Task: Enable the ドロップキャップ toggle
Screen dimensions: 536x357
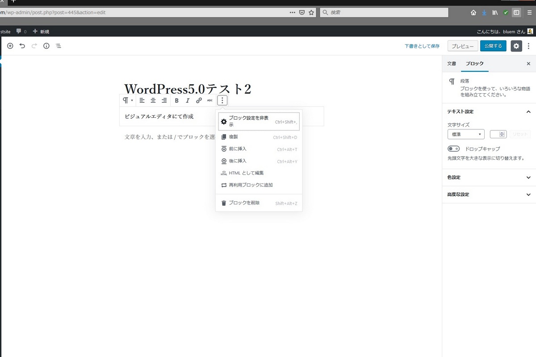Action: (453, 149)
